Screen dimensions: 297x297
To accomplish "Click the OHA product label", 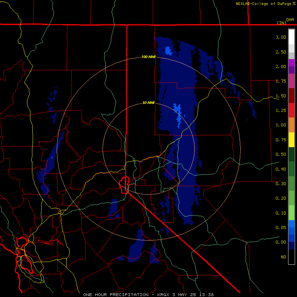I will point(290,19).
